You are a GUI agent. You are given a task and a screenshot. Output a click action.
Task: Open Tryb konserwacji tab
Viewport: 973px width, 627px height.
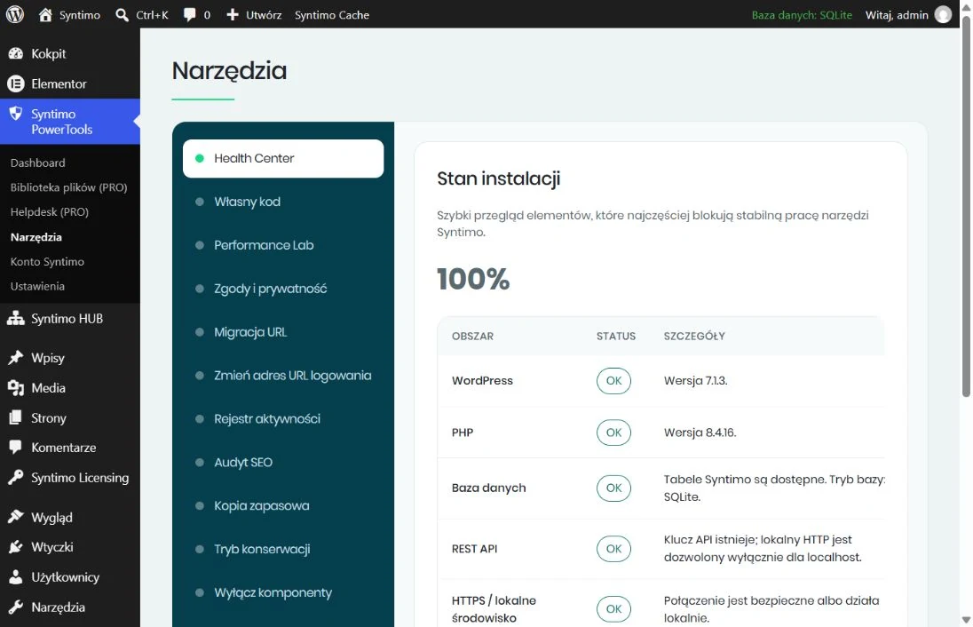pyautogui.click(x=283, y=550)
